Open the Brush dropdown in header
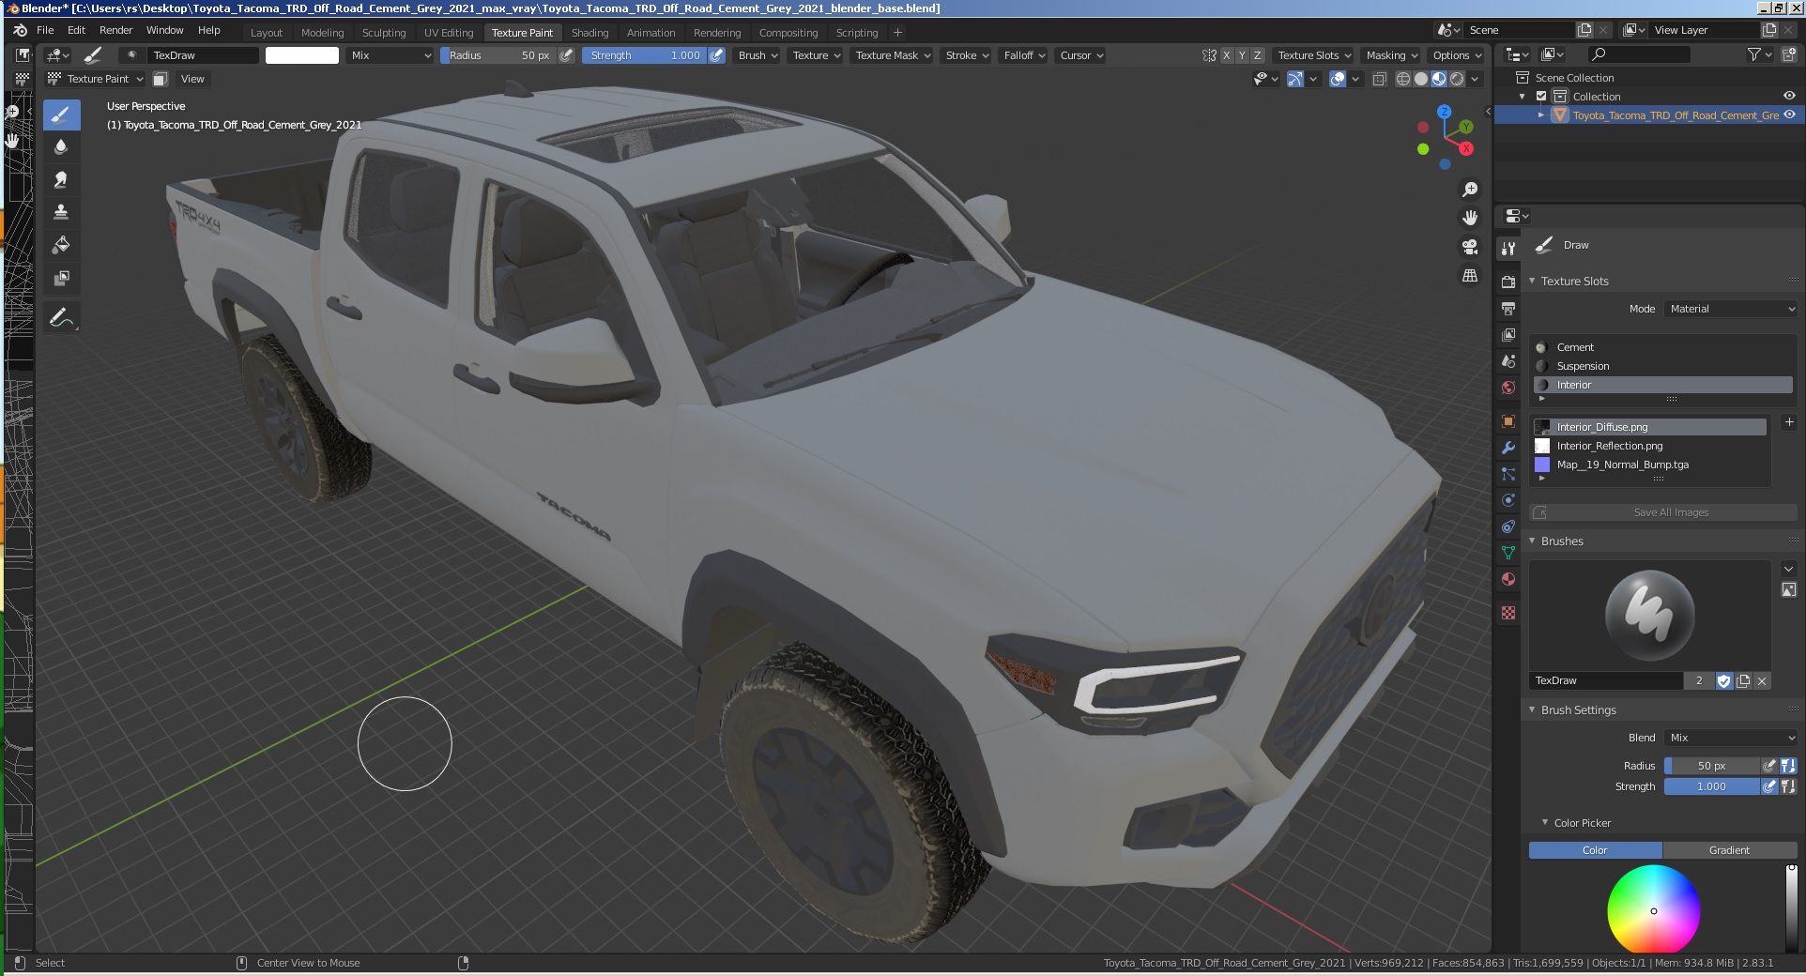Viewport: 1806px width, 976px height. tap(758, 55)
